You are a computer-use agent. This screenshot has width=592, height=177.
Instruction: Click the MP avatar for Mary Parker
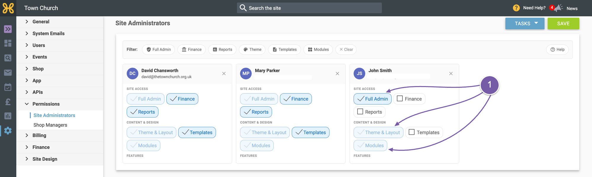[246, 73]
